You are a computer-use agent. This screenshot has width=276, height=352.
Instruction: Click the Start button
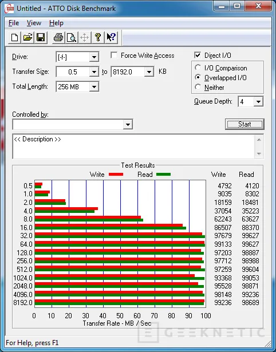coord(245,124)
